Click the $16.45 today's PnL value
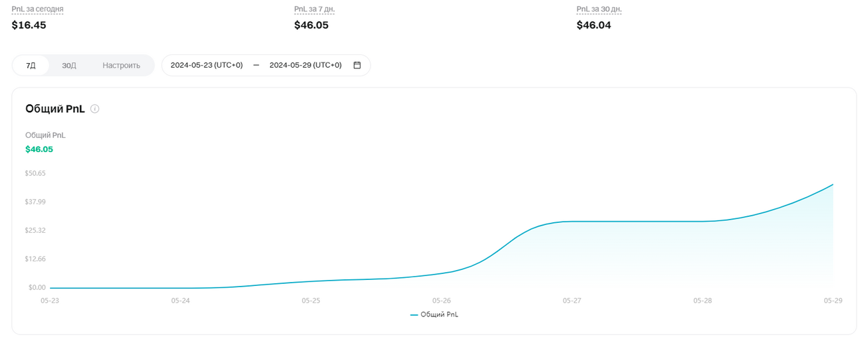 pyautogui.click(x=29, y=25)
